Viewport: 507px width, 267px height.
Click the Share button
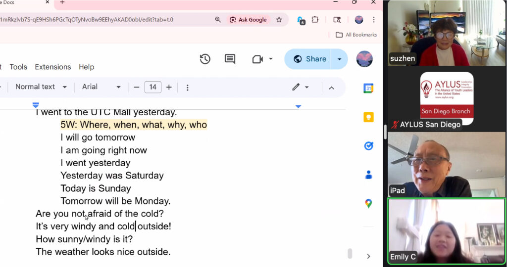point(310,59)
